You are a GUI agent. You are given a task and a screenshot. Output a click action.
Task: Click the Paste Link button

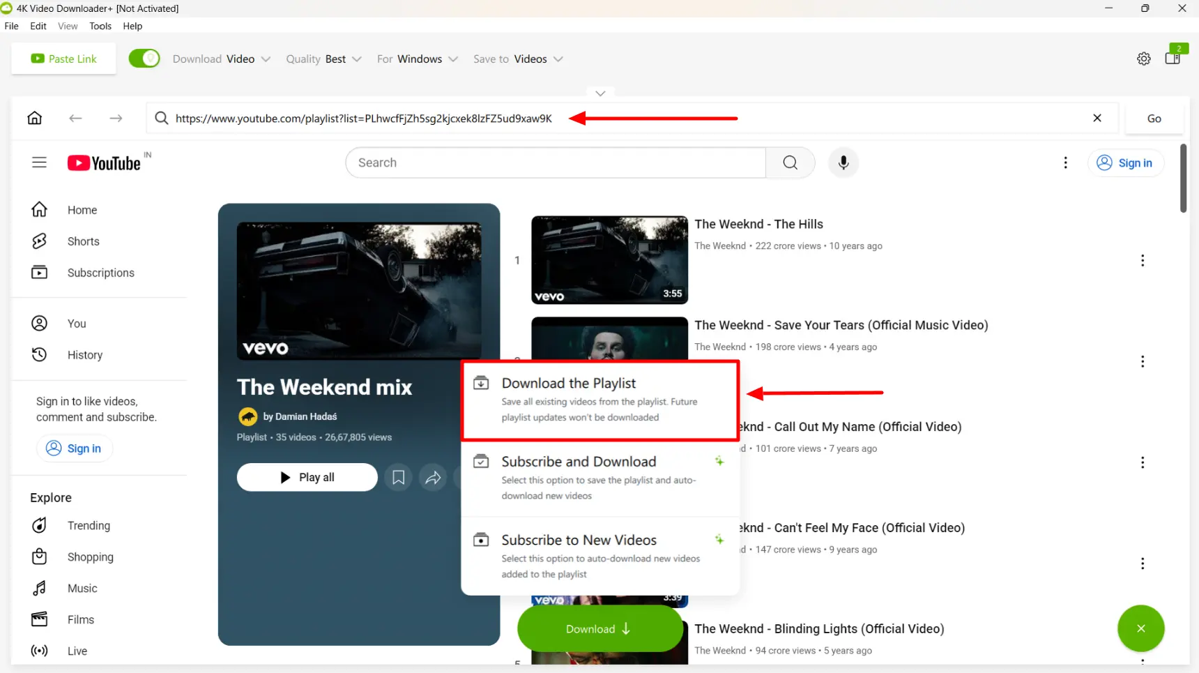[x=63, y=59]
